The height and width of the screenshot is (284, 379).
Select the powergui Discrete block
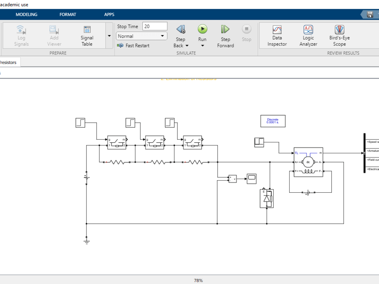coord(273,121)
